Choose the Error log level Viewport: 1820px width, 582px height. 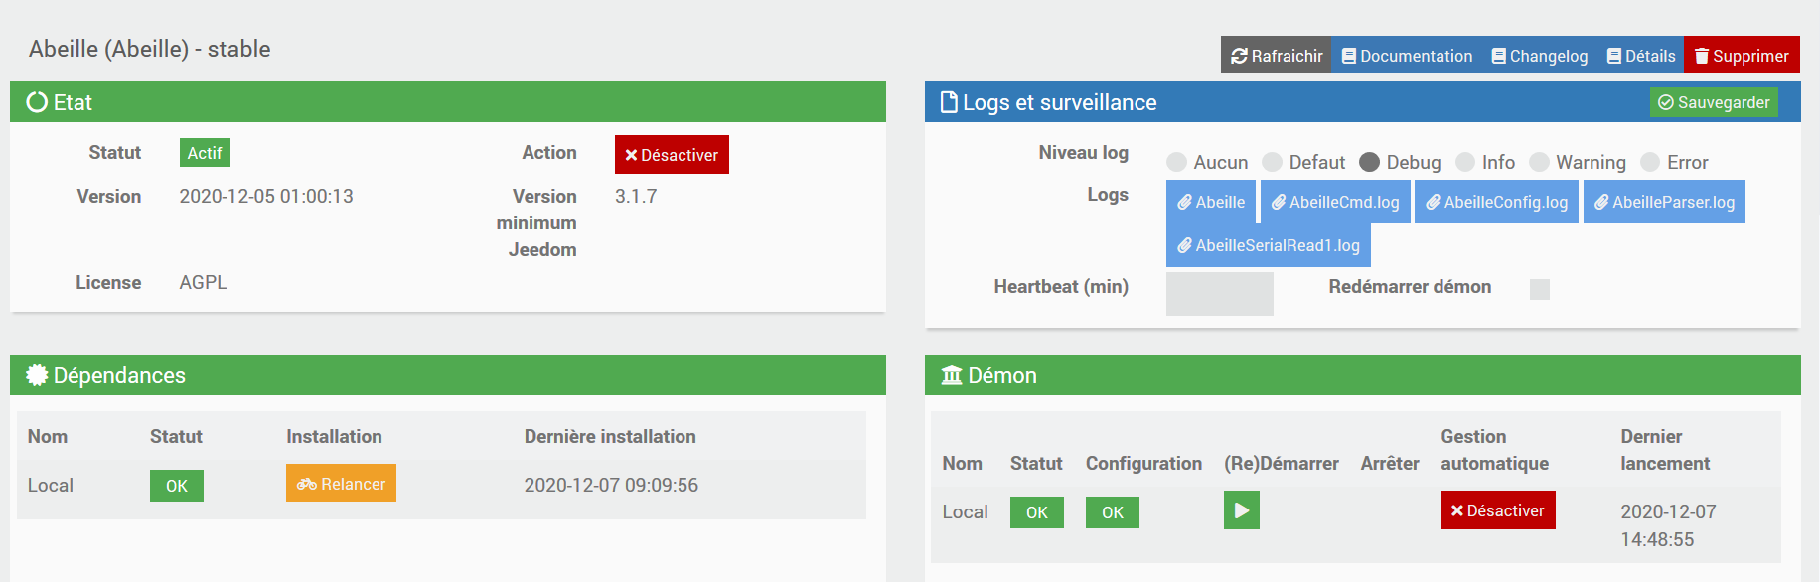[1651, 162]
